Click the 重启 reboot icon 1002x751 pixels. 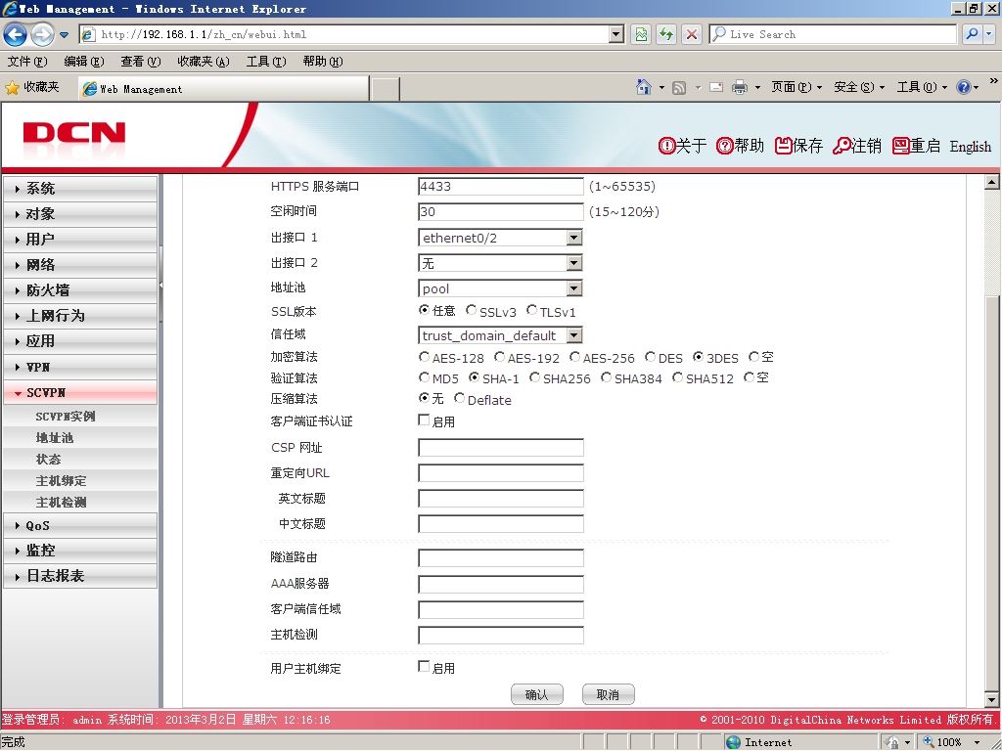(901, 147)
